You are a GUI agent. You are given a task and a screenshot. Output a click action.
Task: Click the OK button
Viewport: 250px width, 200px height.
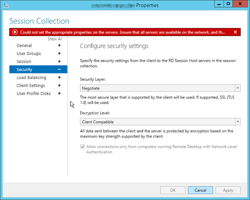pyautogui.click(x=173, y=190)
